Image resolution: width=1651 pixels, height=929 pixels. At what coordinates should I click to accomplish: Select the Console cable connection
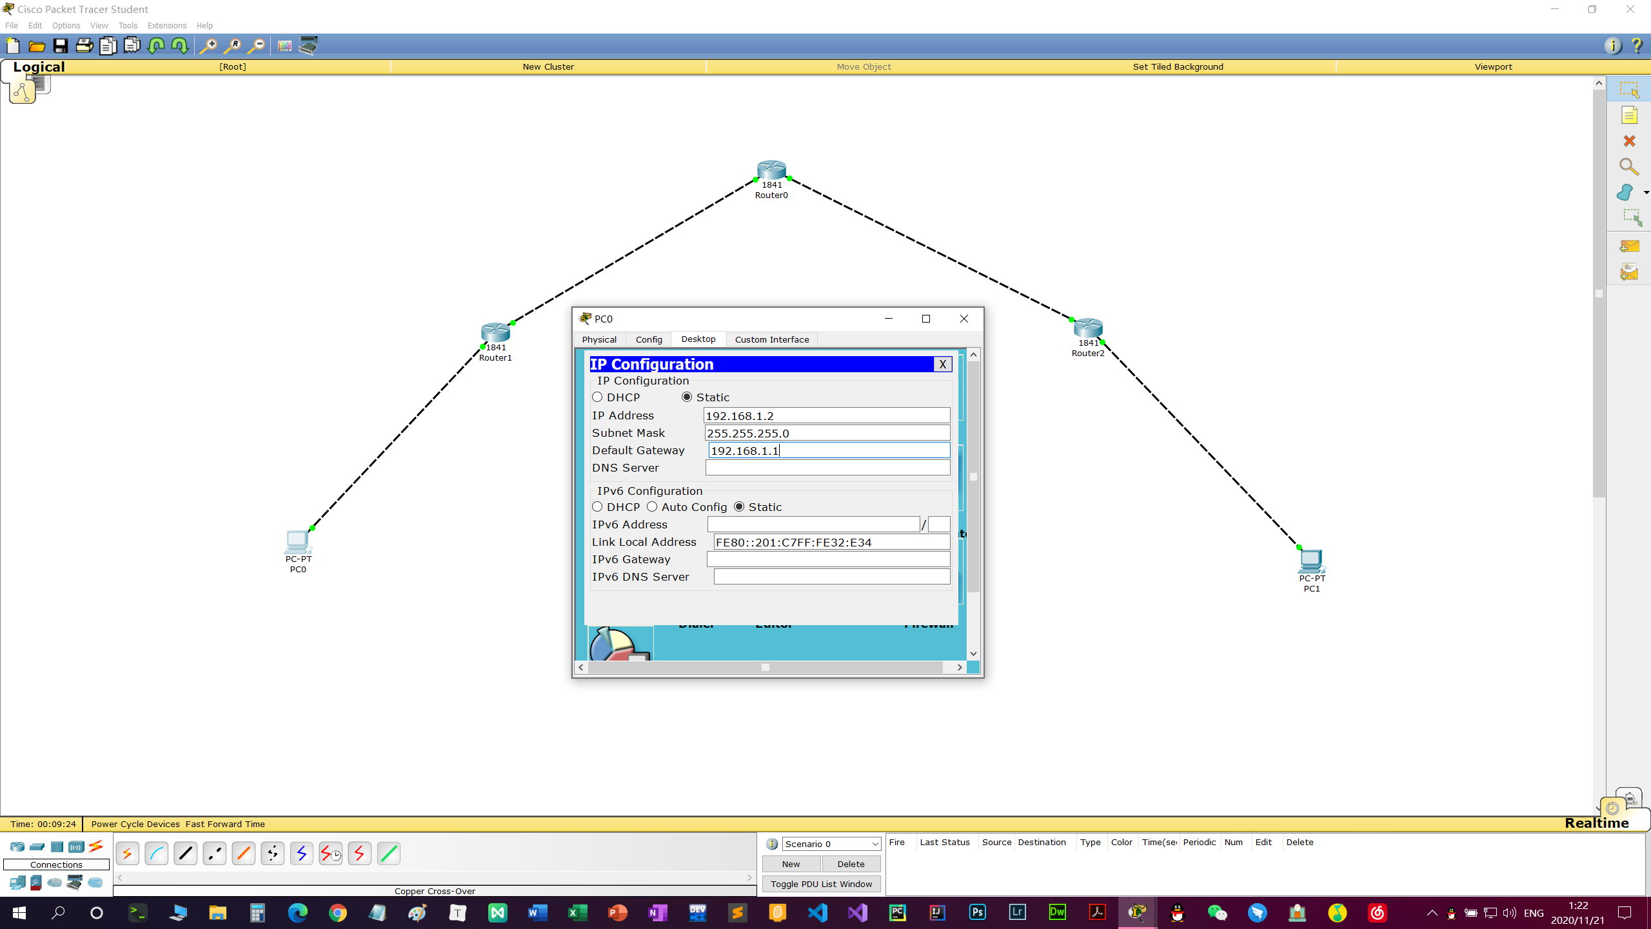pos(157,854)
